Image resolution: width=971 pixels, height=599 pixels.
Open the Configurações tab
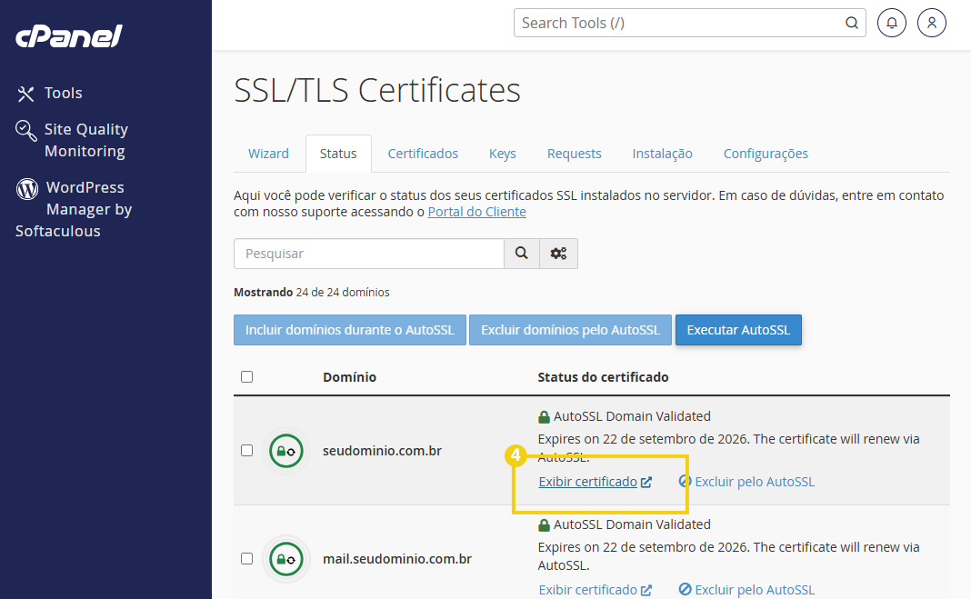pyautogui.click(x=766, y=154)
